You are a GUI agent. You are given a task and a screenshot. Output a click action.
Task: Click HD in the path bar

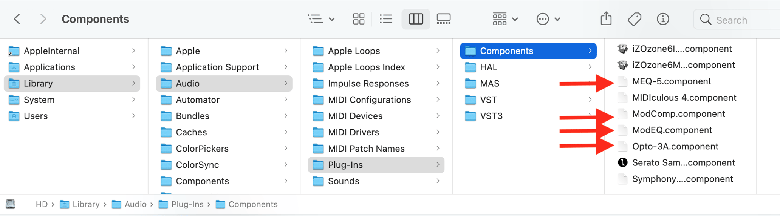pos(42,204)
